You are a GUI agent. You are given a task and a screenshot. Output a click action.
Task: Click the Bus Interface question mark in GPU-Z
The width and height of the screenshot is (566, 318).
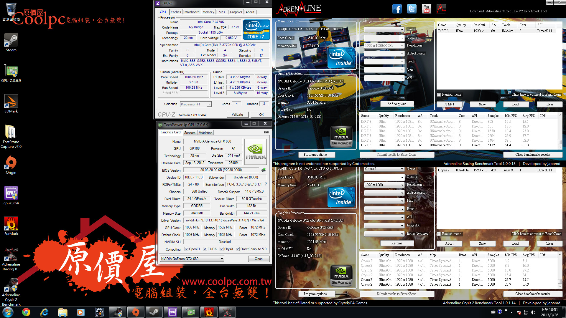pos(266,184)
